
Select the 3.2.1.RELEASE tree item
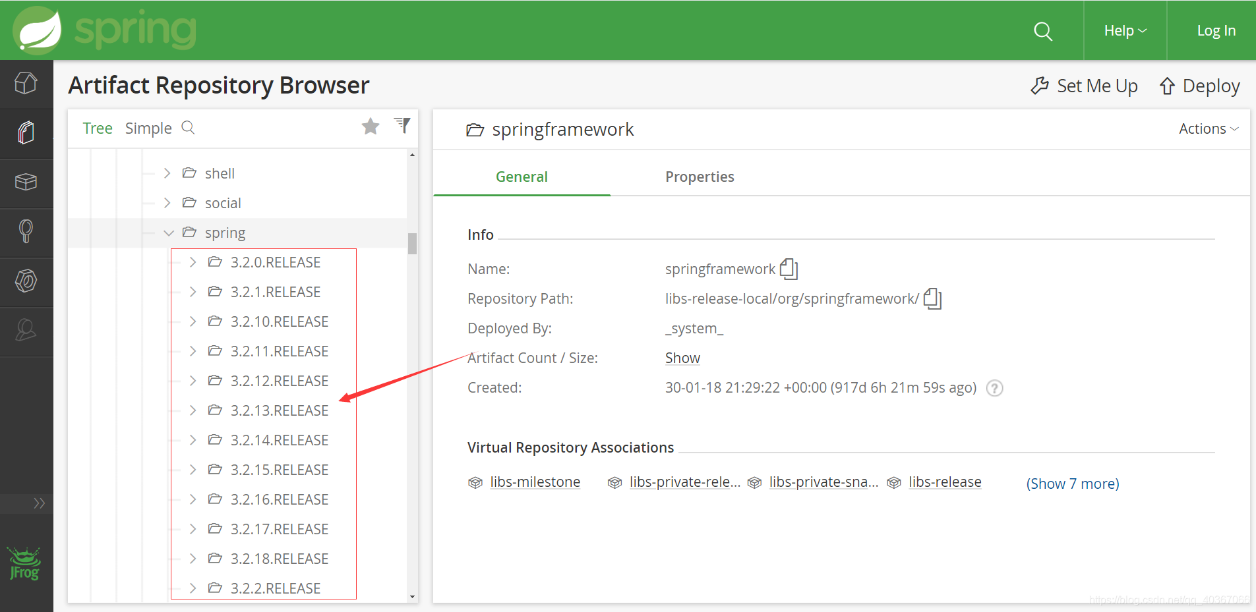pyautogui.click(x=276, y=292)
